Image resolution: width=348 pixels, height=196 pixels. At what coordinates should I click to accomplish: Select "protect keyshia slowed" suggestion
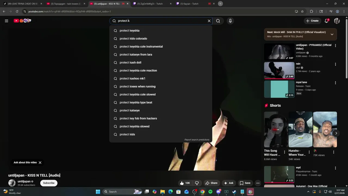[x=161, y=126]
